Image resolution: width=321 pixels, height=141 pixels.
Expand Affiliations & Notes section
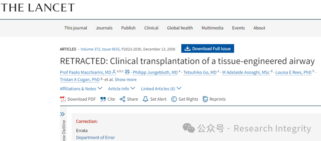(x=81, y=89)
